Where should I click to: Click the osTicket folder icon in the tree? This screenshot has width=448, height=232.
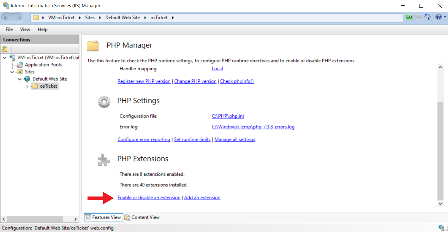point(35,86)
